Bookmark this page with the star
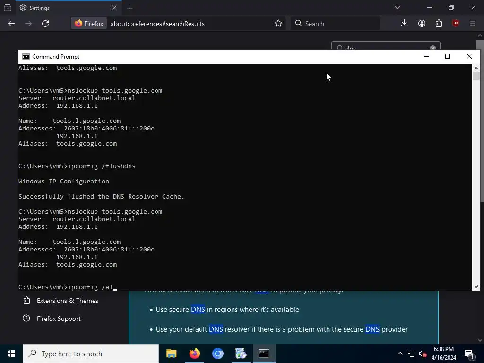Screen dimensions: 484x363 (x=278, y=24)
